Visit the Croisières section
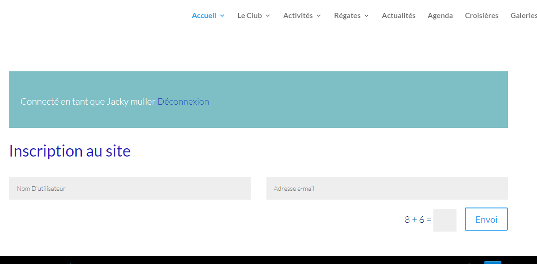537x264 pixels. coord(481,15)
